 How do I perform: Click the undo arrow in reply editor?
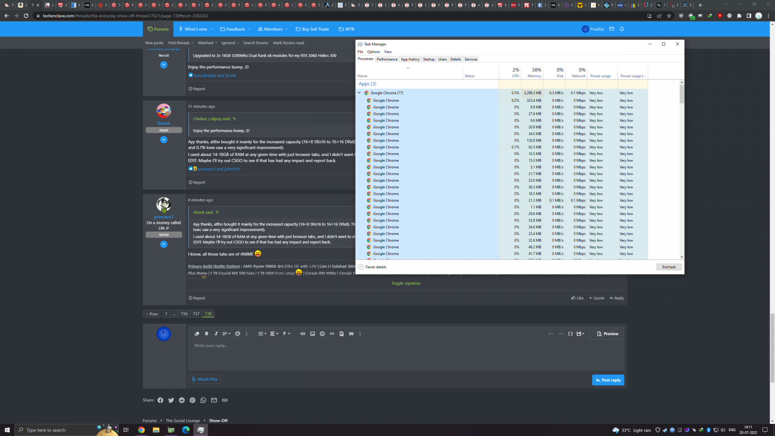pyautogui.click(x=551, y=334)
